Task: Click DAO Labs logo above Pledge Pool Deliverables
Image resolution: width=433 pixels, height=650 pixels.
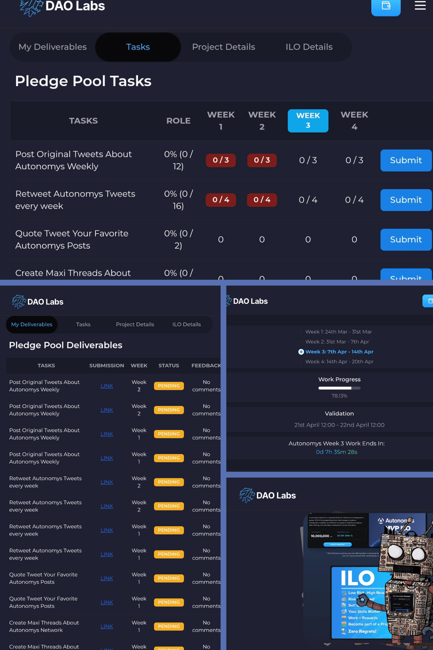Action: [38, 302]
